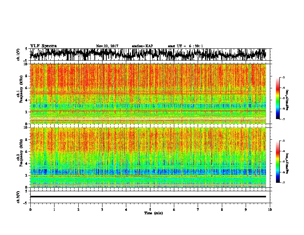The height and width of the screenshot is (235, 304).
Task: Click the date text "Nov.22, 2017"
Action: (x=107, y=46)
